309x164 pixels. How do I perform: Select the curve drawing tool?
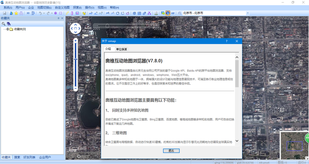coord(101,13)
